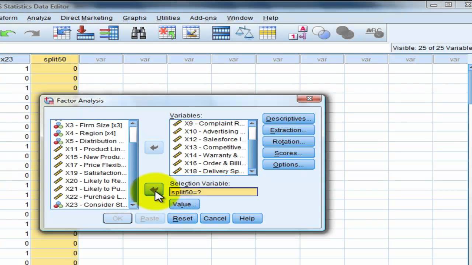Click the Help button in the dialog
This screenshot has height=265, width=472.
pyautogui.click(x=247, y=218)
